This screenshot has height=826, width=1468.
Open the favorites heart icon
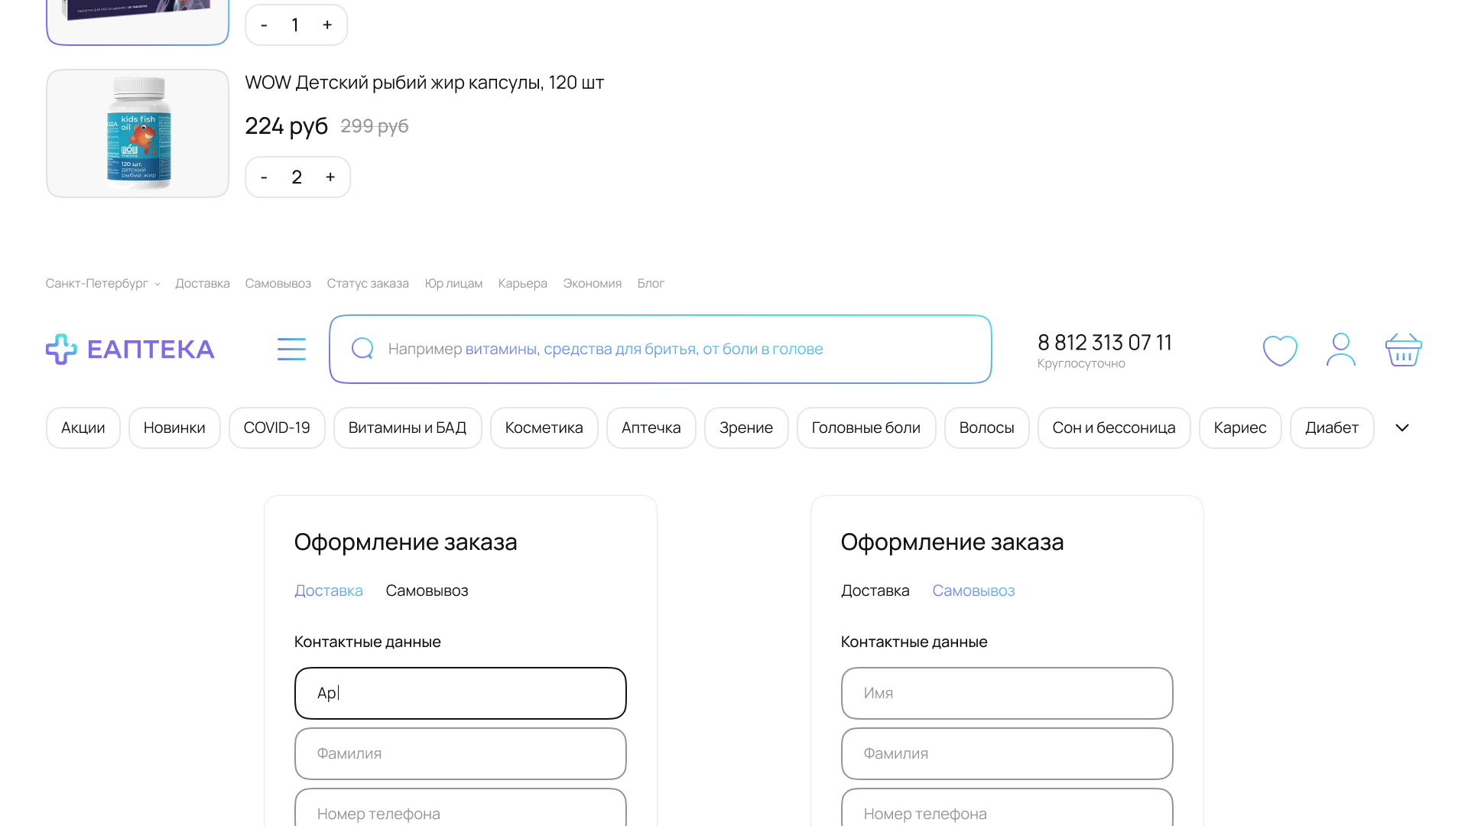tap(1280, 350)
